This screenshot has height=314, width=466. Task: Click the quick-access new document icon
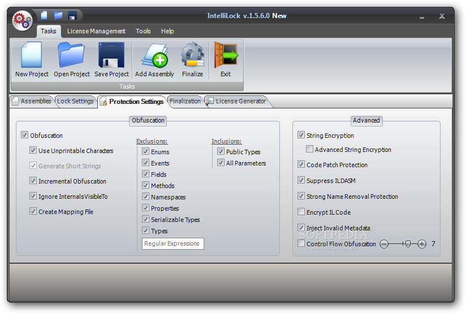(x=44, y=15)
